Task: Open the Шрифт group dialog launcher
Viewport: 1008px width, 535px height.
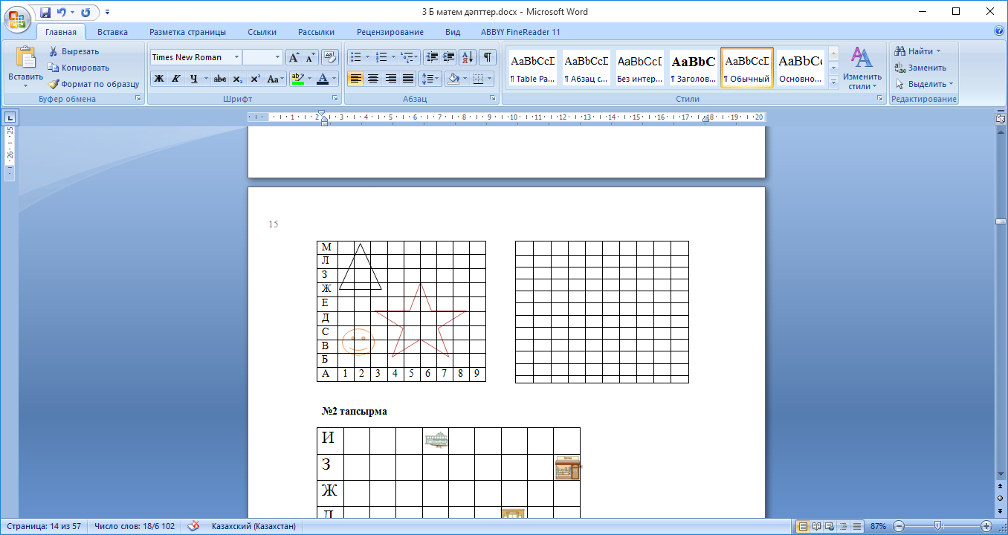Action: pos(335,99)
